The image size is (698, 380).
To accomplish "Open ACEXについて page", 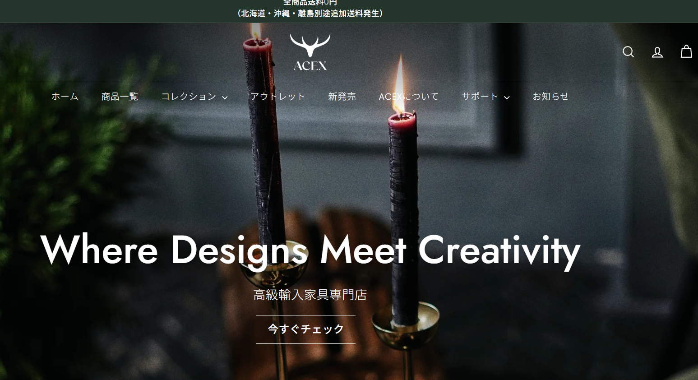I will click(x=409, y=97).
